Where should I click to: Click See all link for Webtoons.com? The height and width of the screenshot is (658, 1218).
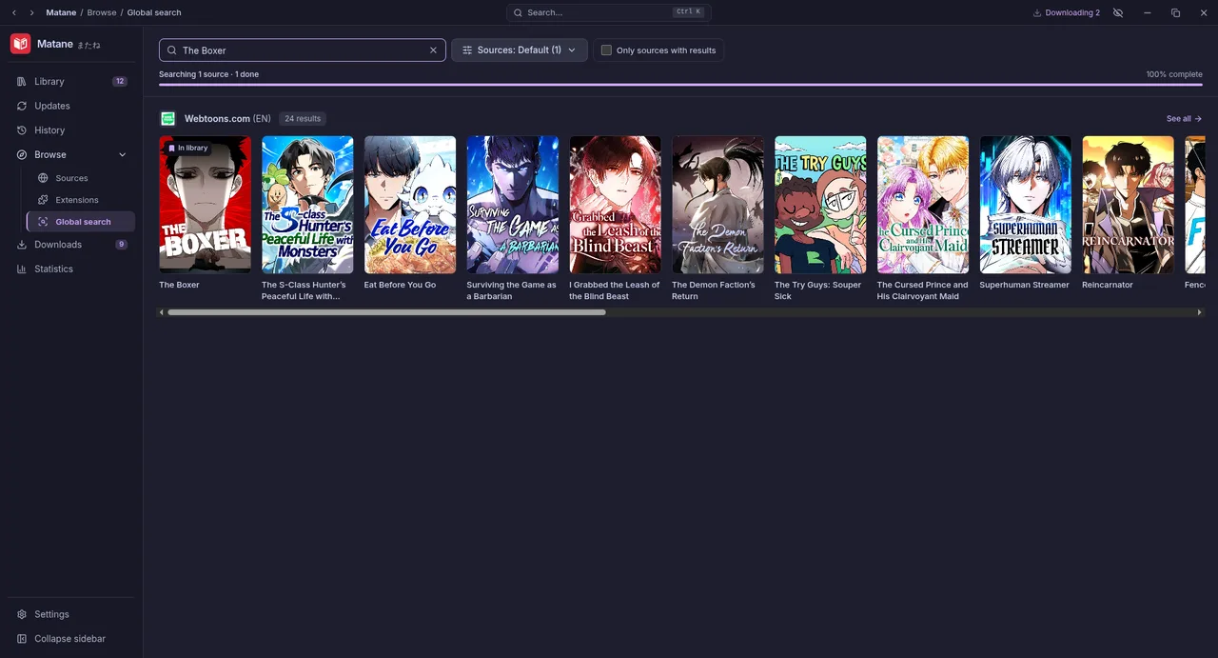[1185, 119]
